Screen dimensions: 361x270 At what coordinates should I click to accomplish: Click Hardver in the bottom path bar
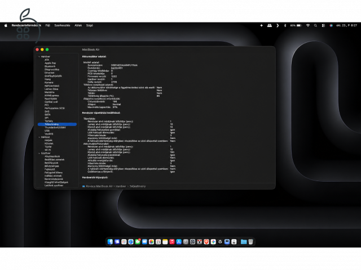click(121, 186)
